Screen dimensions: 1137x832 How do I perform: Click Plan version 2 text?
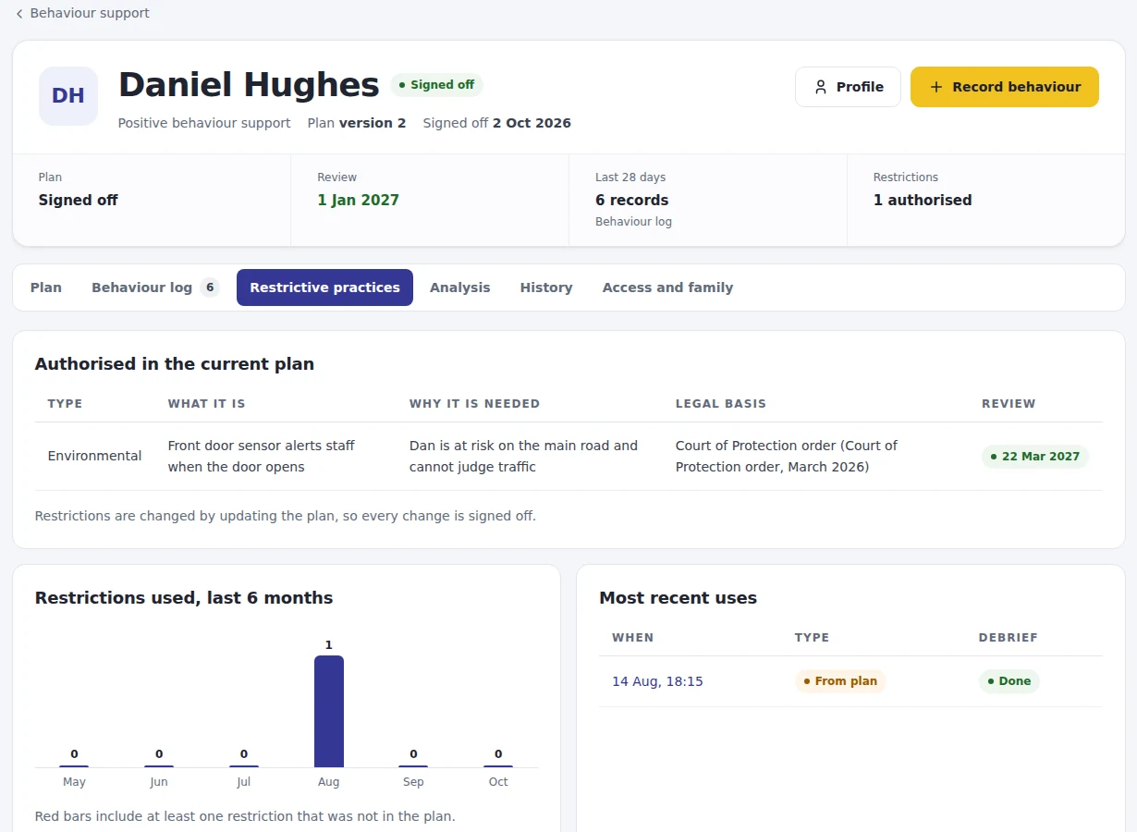(357, 123)
